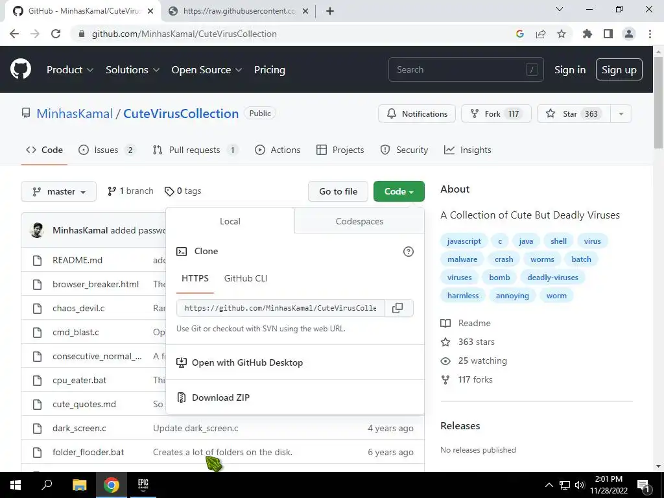Fork the repository
This screenshot has height=498, width=664.
pos(496,114)
